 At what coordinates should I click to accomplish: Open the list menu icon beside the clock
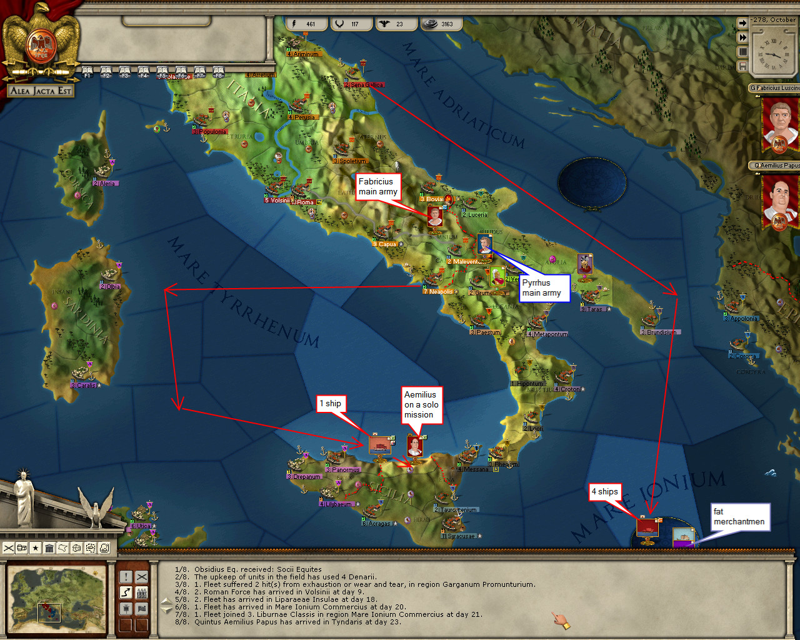[x=742, y=52]
